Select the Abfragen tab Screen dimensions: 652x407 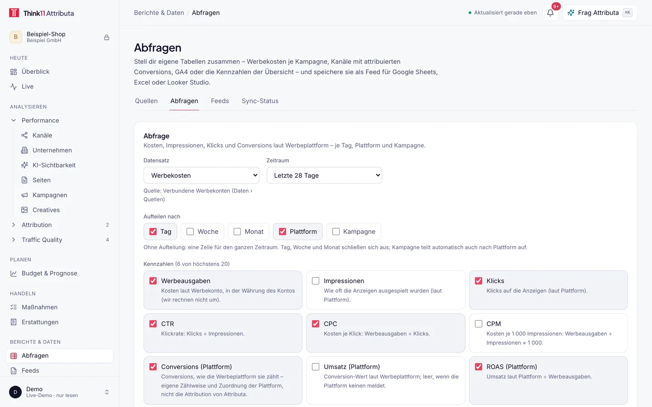point(184,101)
